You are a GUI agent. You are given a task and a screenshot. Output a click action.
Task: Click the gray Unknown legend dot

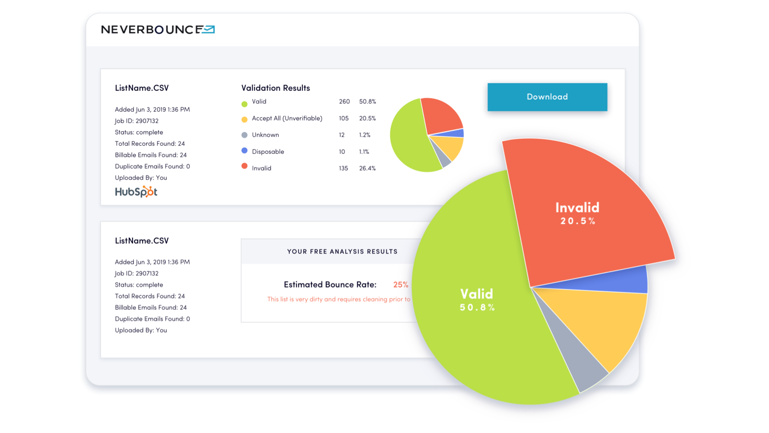pos(244,135)
